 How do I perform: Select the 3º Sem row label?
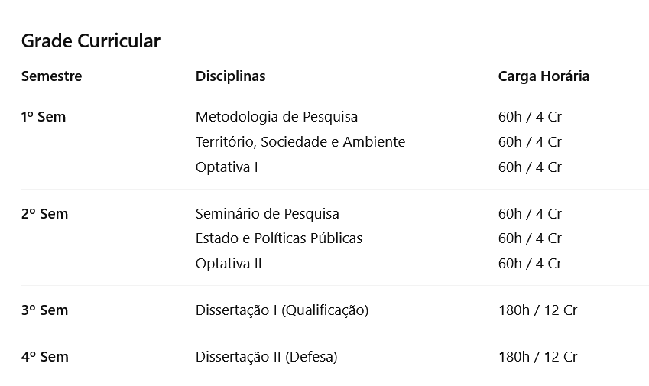pyautogui.click(x=44, y=310)
